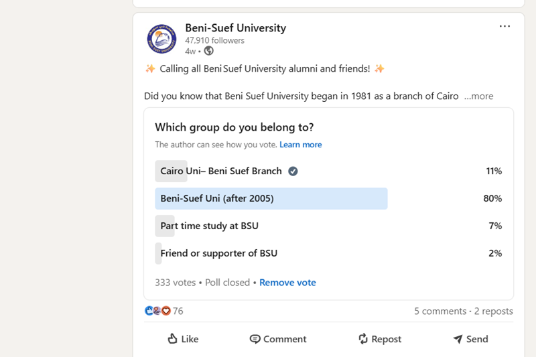Screen dimensions: 536x357
Task: Click the Beni-Suef University logo
Action: [161, 39]
